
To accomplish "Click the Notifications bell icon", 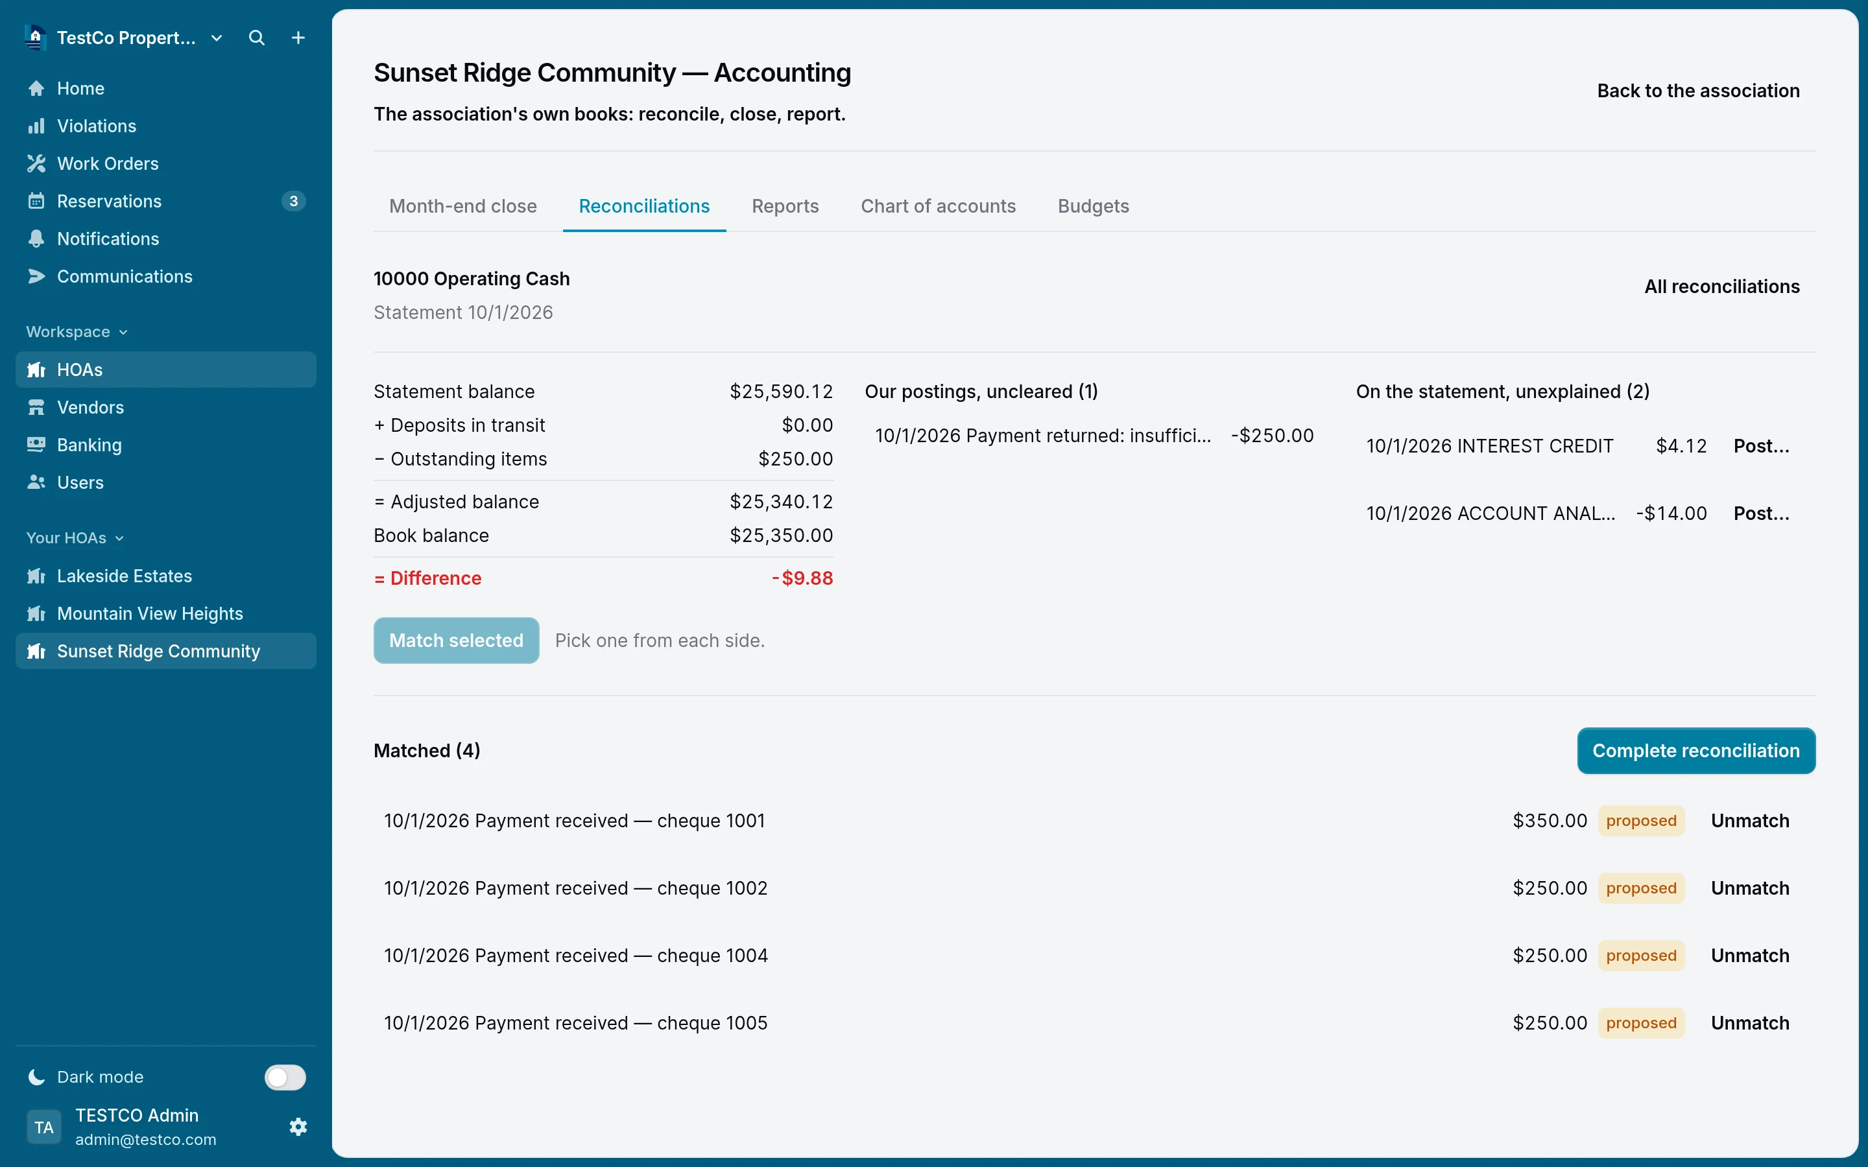I will 36,239.
